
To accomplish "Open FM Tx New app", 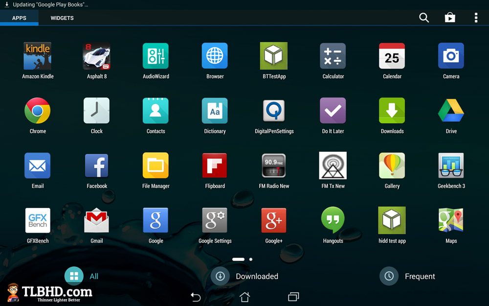I will (x=333, y=165).
